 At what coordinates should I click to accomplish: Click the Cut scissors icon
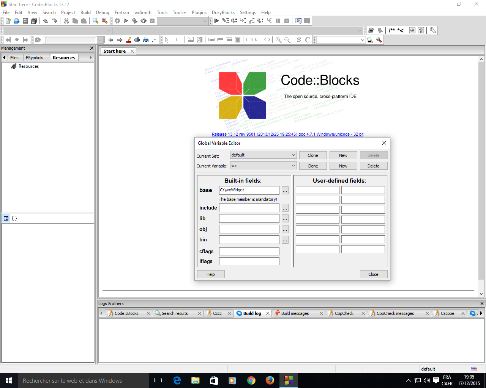click(66, 21)
